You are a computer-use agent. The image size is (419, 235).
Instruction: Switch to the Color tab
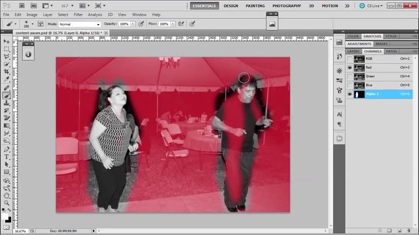point(353,37)
